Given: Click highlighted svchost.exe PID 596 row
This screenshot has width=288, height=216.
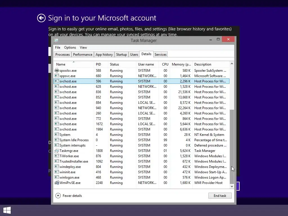Looking at the screenshot, I should pyautogui.click(x=141, y=81).
